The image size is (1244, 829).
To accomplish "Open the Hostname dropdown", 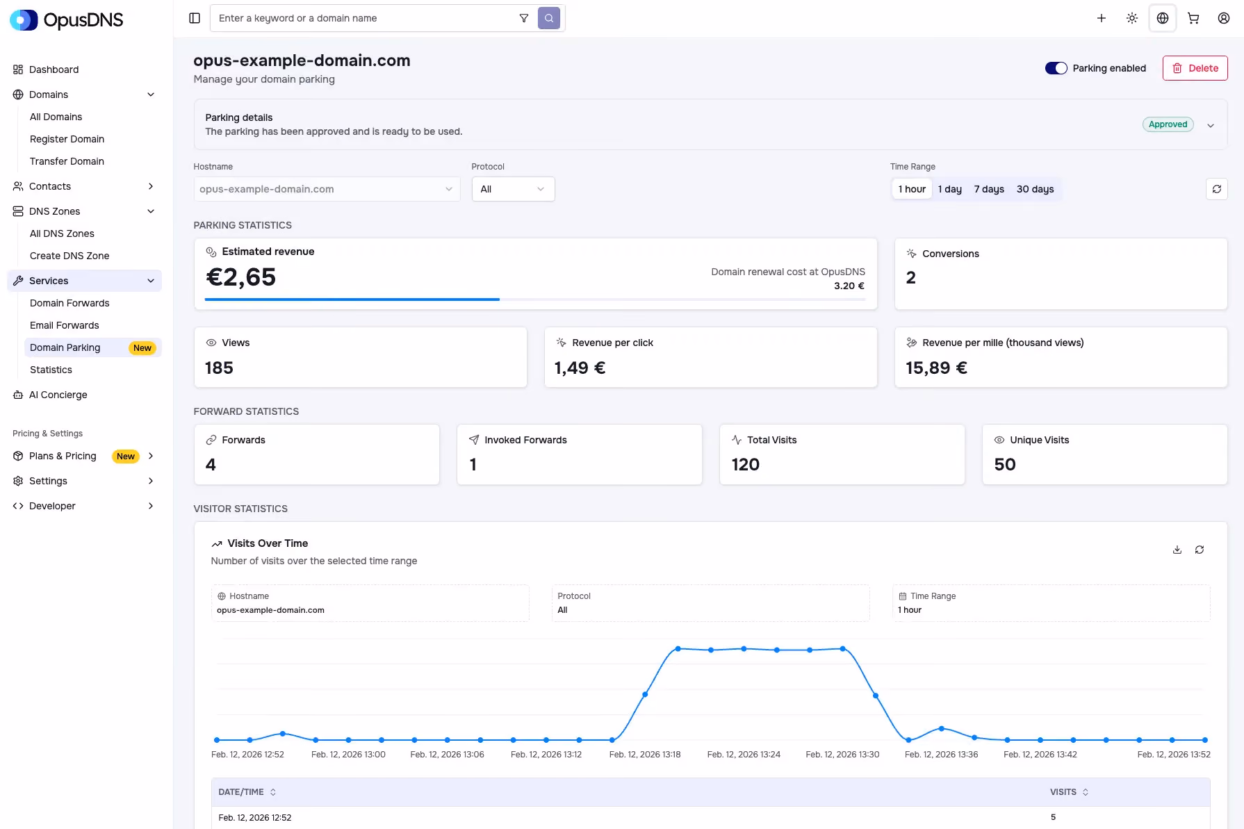I will (x=327, y=189).
